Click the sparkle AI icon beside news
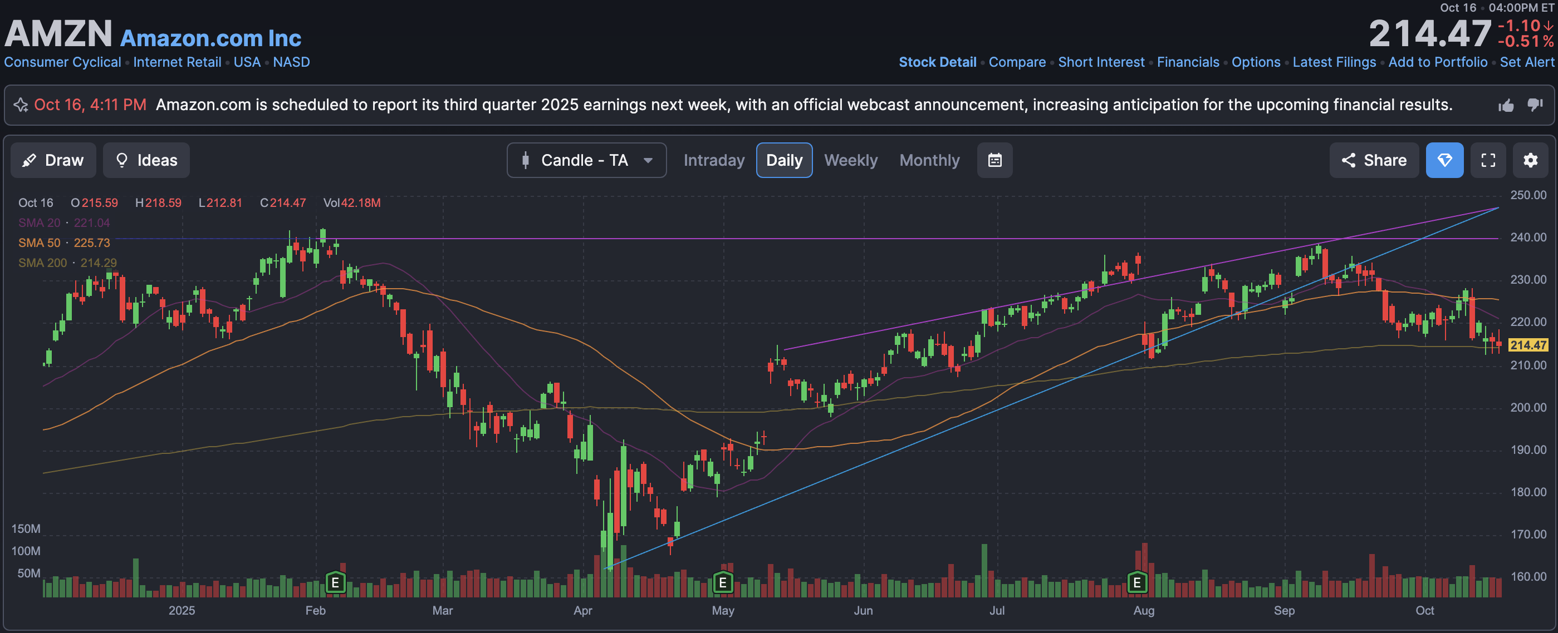 [x=21, y=105]
